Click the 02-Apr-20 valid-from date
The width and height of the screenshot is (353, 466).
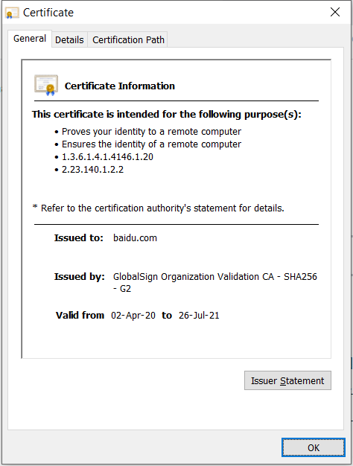pyautogui.click(x=133, y=316)
